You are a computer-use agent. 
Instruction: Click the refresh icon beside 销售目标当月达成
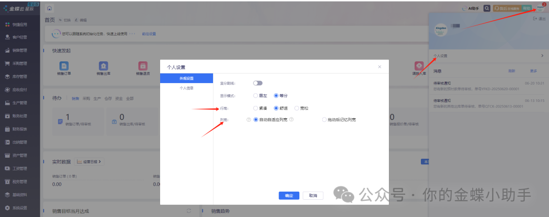pos(189,211)
